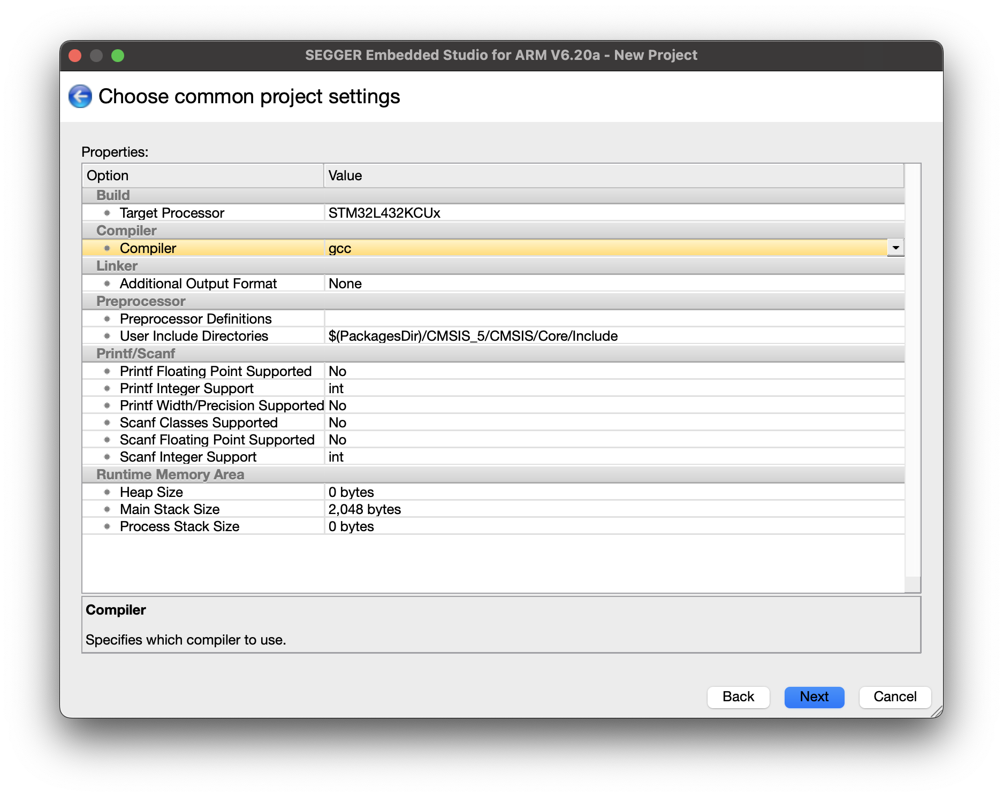Edit the Main Stack Size value

pyautogui.click(x=614, y=509)
